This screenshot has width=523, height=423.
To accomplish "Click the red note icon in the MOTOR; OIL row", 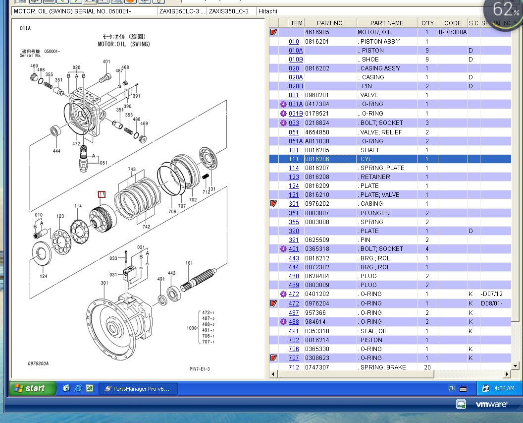I will click(273, 32).
